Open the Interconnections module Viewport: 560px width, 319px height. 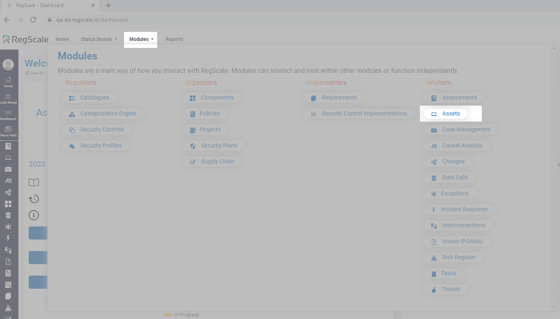tap(458, 226)
